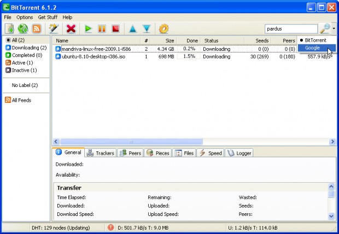This screenshot has height=234, width=339.
Task: Switch to the Logger tab
Action: pyautogui.click(x=239, y=153)
